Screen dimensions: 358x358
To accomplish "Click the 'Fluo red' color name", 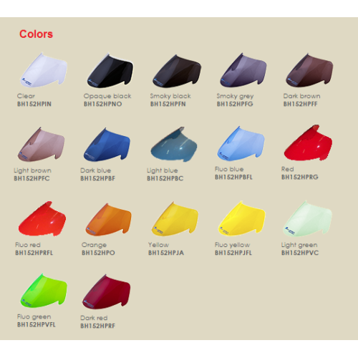I will 28,245.
